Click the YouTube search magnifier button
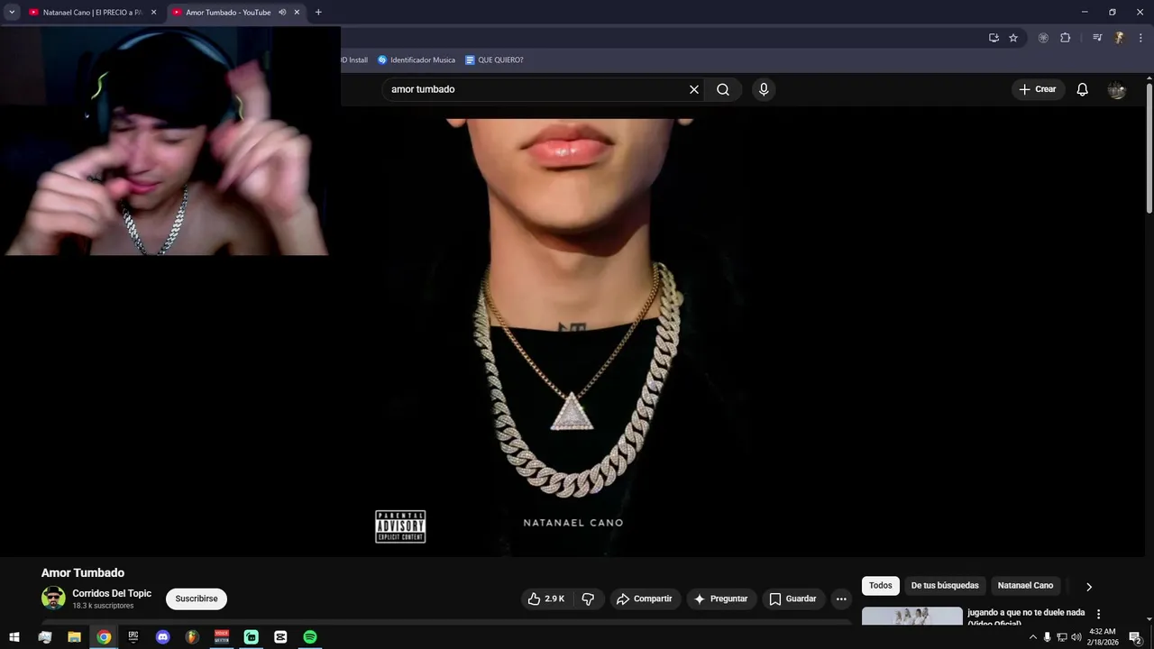The image size is (1154, 649). coord(723,89)
